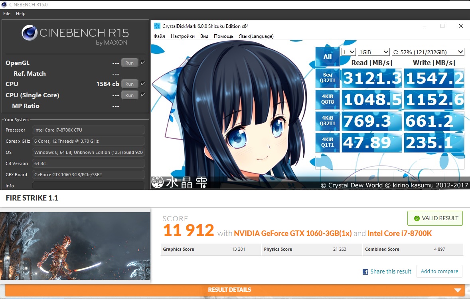Click the 4KiB Q1T1 write value 235.1
The height and width of the screenshot is (299, 470).
point(434,143)
